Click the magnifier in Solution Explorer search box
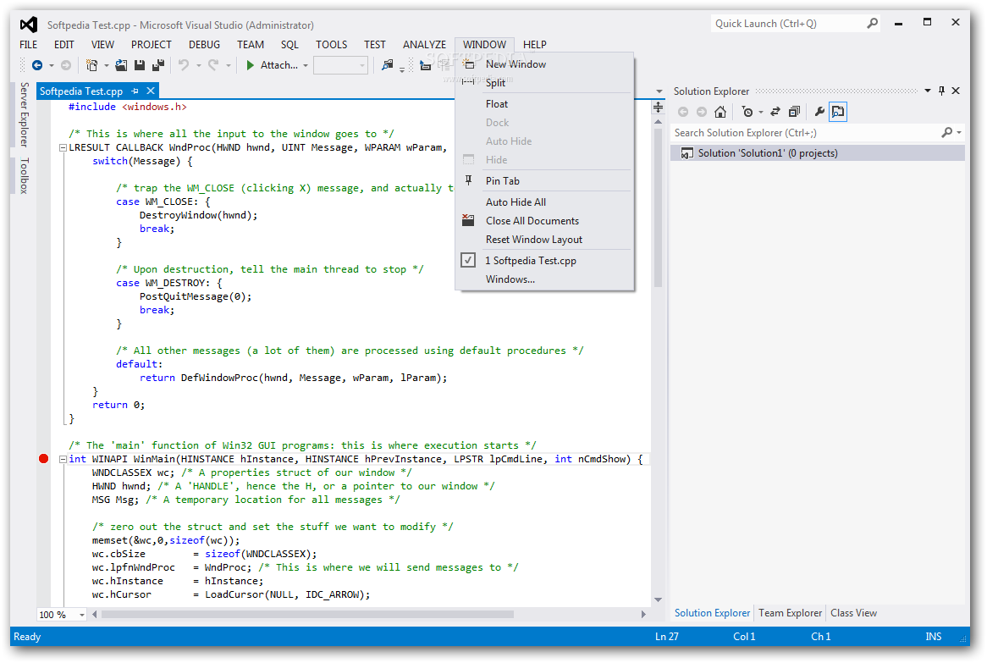Image resolution: width=987 pixels, height=663 pixels. pos(946,132)
